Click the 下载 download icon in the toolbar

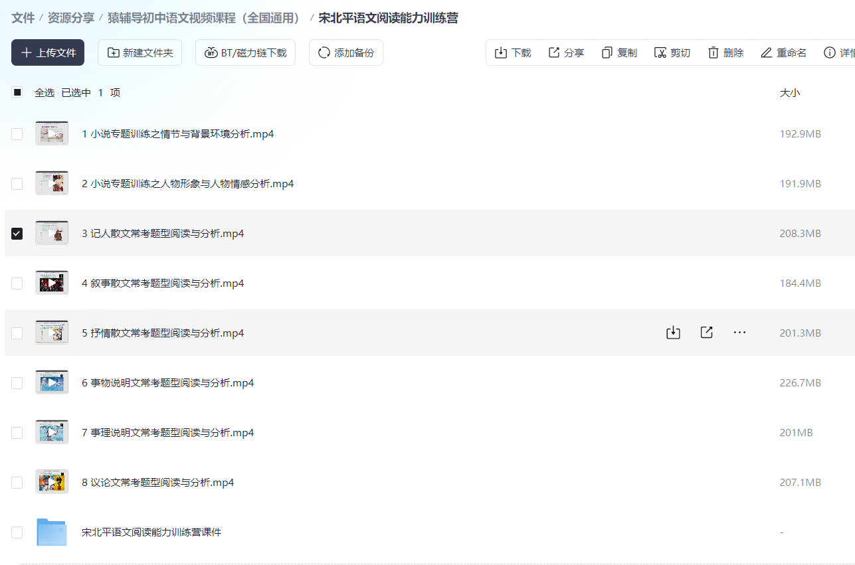point(500,52)
